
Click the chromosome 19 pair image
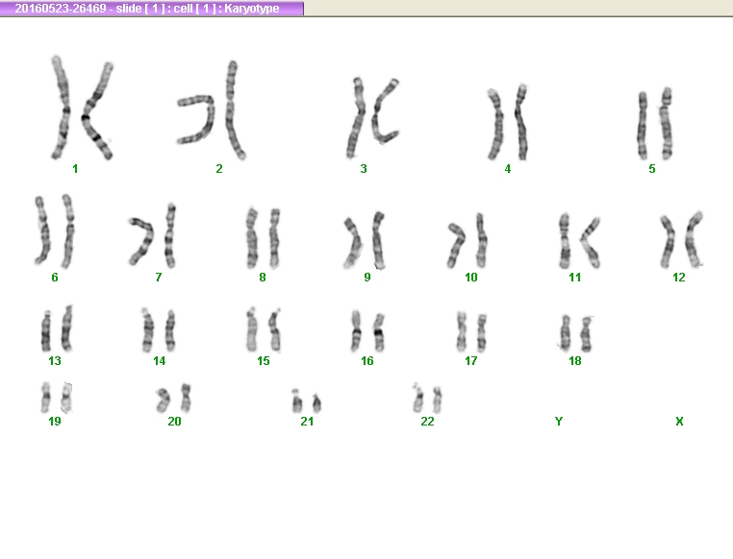[x=57, y=398]
